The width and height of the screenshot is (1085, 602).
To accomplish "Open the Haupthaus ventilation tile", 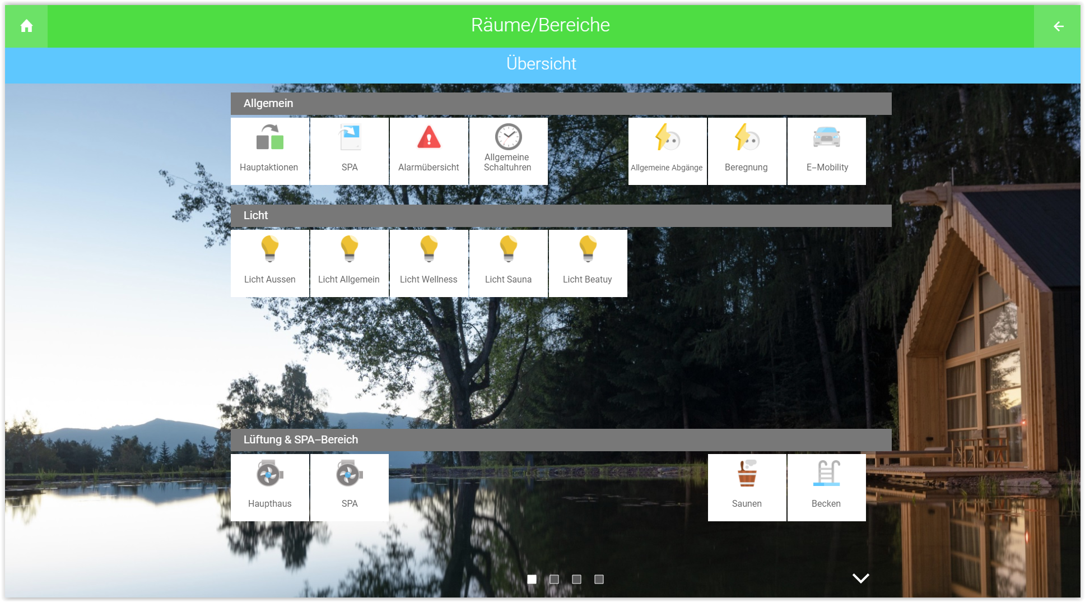I will point(269,487).
